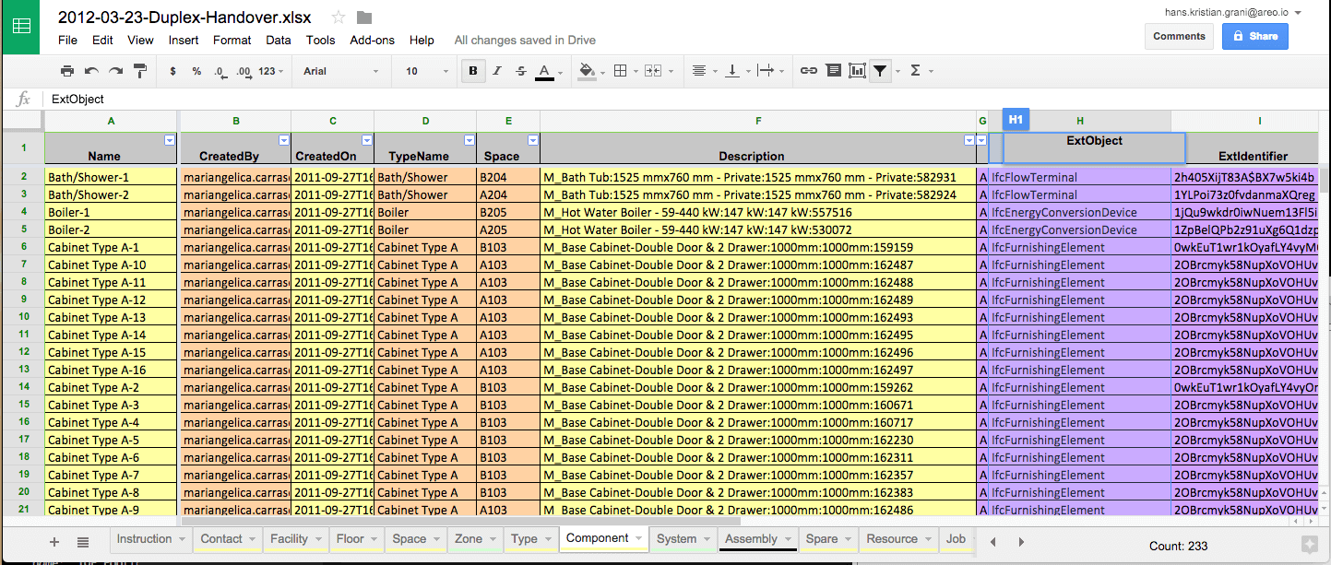Toggle bold formatting
Image resolution: width=1331 pixels, height=565 pixels.
click(x=473, y=71)
